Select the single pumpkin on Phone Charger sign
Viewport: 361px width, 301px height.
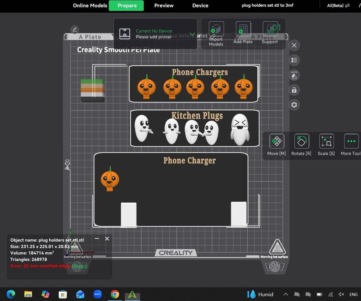click(x=110, y=179)
